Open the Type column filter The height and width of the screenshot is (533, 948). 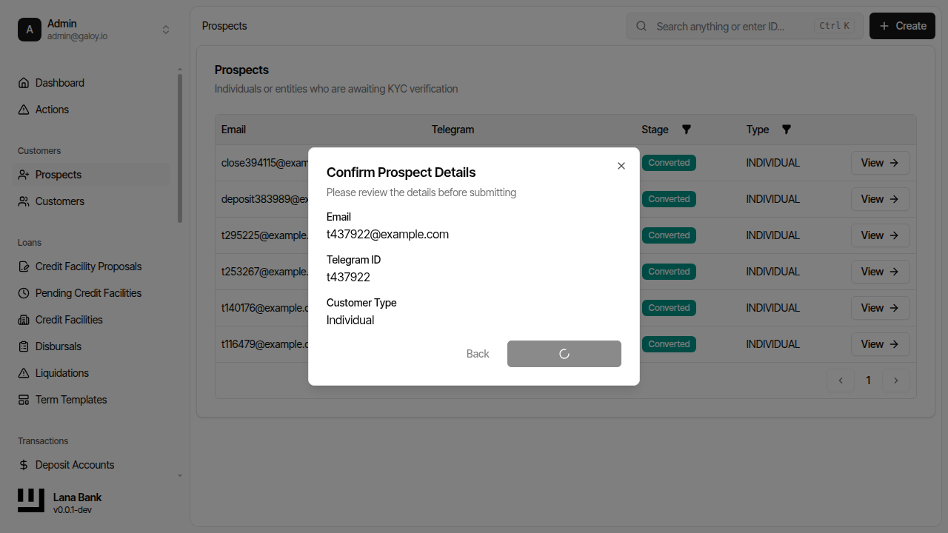pos(786,129)
